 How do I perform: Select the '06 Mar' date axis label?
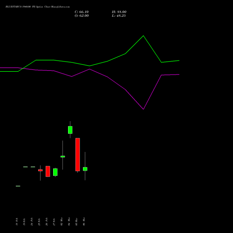pyautogui.click(x=84, y=221)
